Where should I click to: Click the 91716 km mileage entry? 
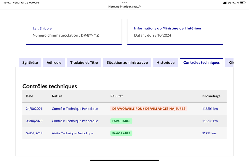pos(209,133)
